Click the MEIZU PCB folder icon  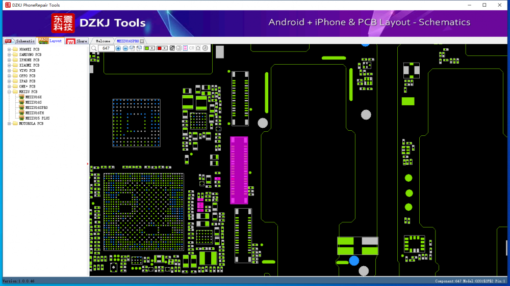click(x=15, y=92)
